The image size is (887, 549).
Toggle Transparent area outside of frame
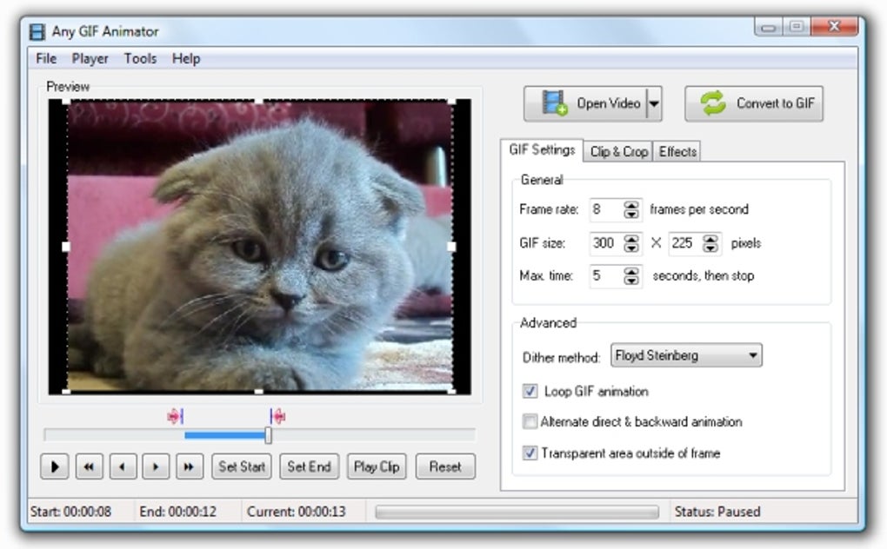click(x=530, y=453)
